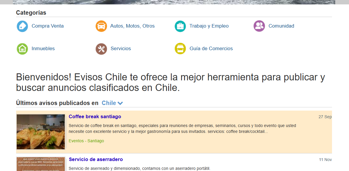Click the purple Comunidad people icon
The image size is (349, 171).
259,26
